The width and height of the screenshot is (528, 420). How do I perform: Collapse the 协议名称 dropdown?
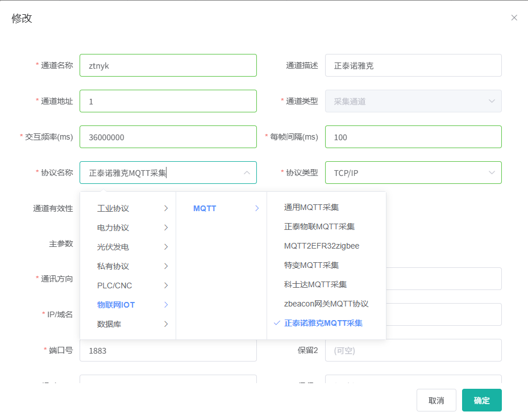click(x=247, y=173)
